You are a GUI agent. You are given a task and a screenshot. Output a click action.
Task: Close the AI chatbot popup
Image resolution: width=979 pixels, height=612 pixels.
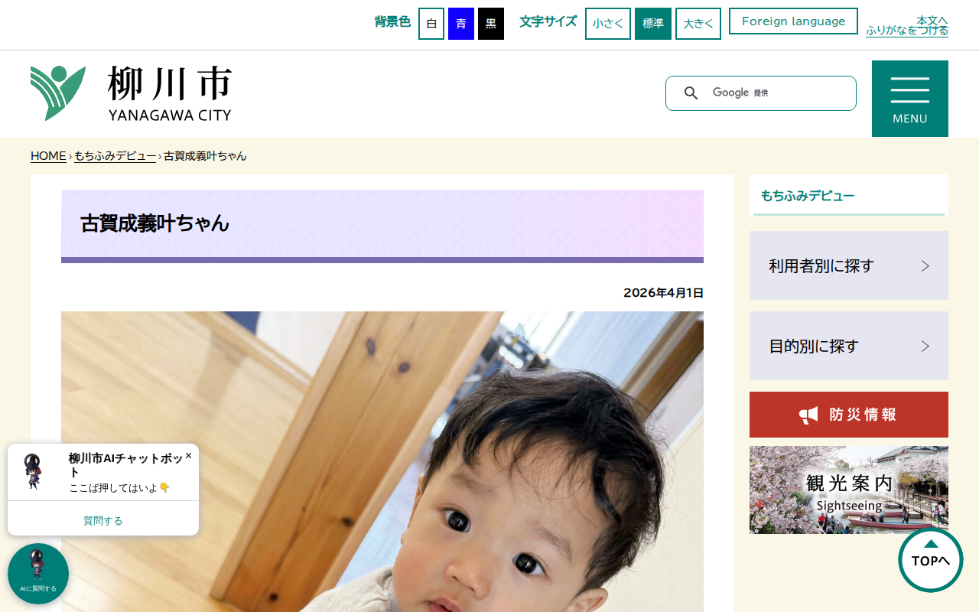pyautogui.click(x=188, y=455)
